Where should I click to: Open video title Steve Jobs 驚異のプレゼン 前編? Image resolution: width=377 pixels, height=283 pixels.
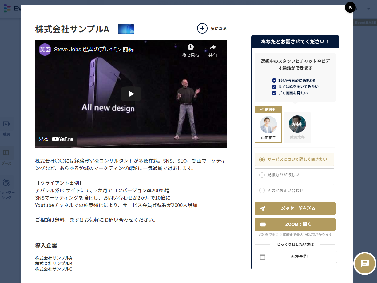coord(94,50)
